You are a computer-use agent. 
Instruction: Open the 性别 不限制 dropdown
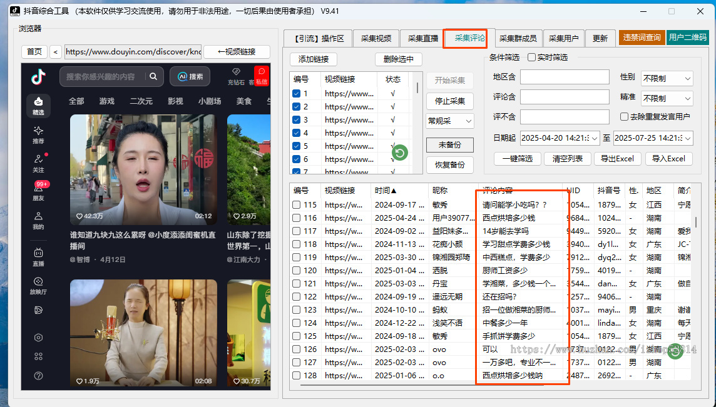click(x=667, y=79)
